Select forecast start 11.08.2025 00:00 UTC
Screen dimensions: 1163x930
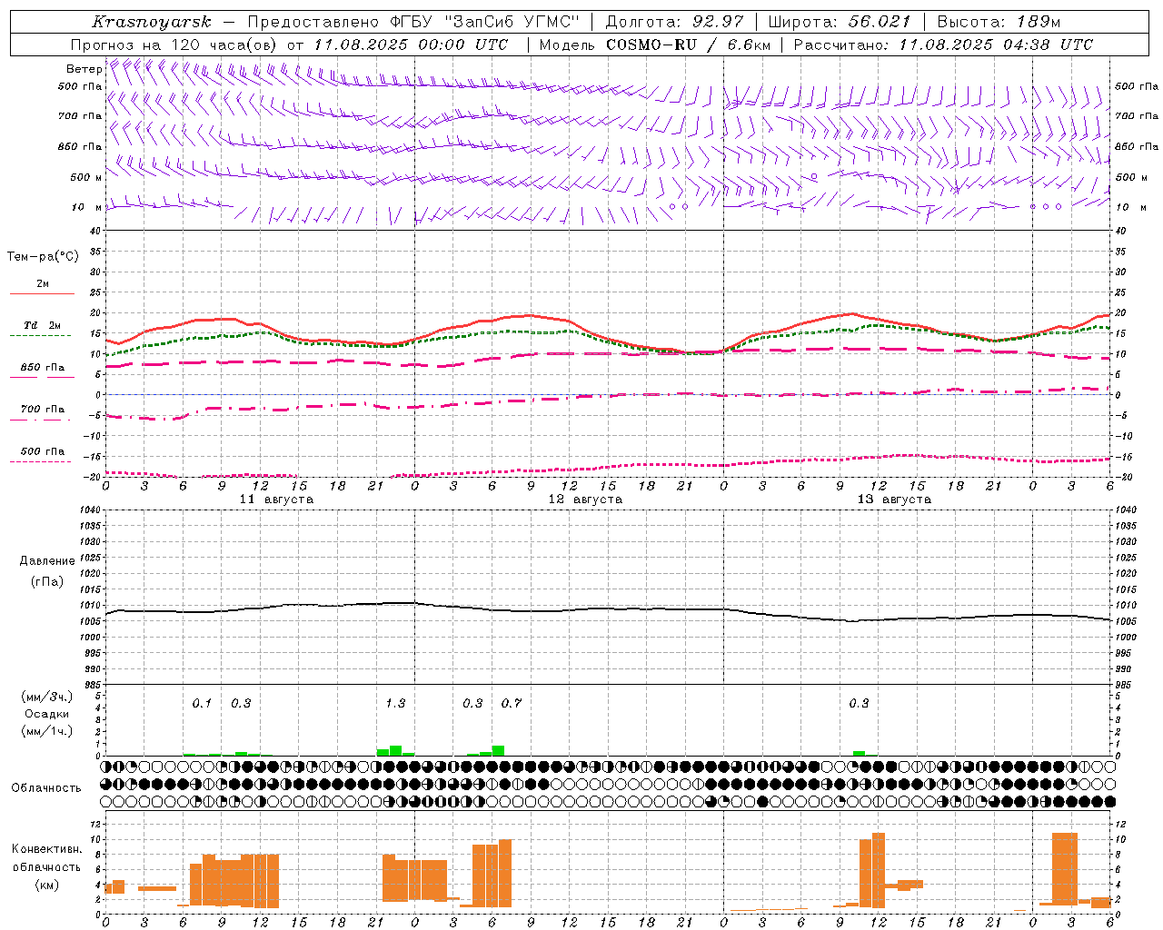point(411,45)
